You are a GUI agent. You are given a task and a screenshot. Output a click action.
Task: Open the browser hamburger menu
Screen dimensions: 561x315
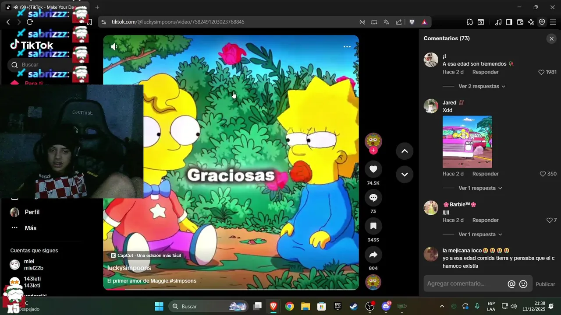pyautogui.click(x=553, y=22)
